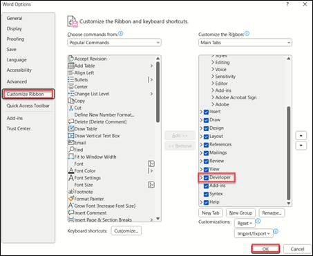Click the Align Left icon
Screen dimensions: 313x256
click(x=71, y=72)
